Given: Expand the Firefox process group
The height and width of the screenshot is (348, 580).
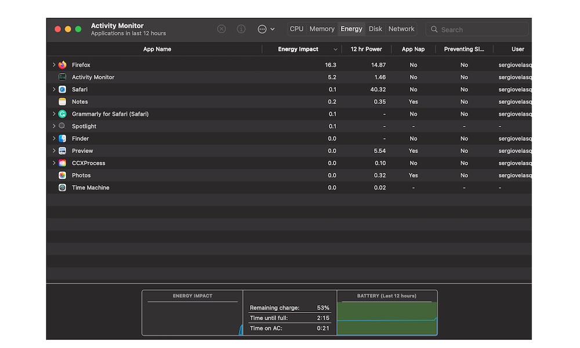Looking at the screenshot, I should pyautogui.click(x=54, y=65).
